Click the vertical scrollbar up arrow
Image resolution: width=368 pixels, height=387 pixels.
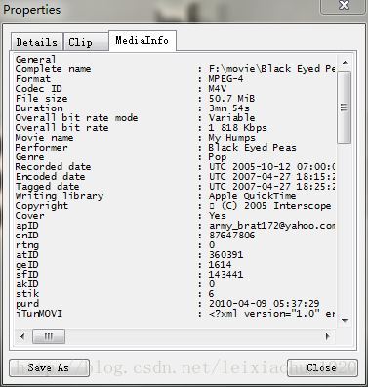point(345,63)
